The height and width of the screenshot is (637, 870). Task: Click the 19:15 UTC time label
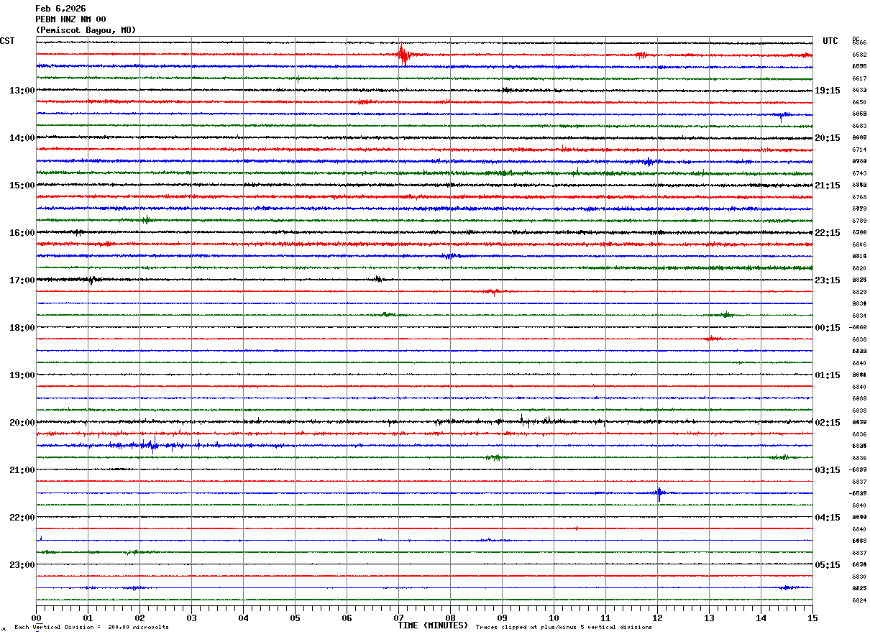tap(828, 91)
